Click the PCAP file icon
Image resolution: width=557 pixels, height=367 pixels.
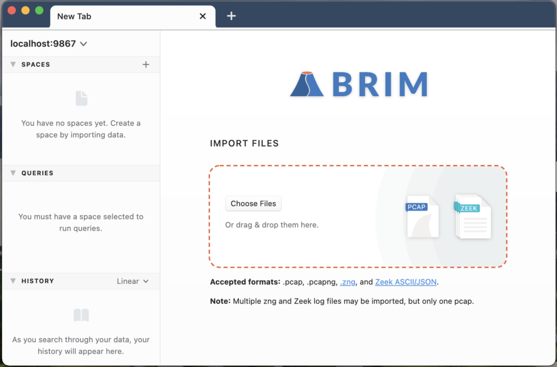[422, 216]
